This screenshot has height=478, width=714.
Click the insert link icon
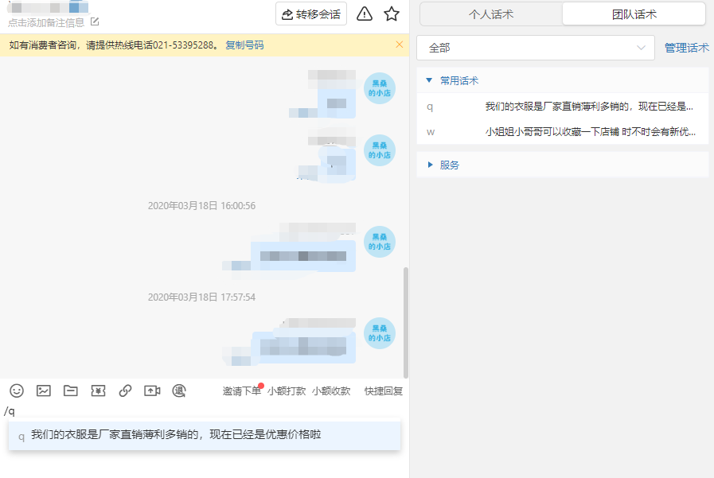(125, 391)
